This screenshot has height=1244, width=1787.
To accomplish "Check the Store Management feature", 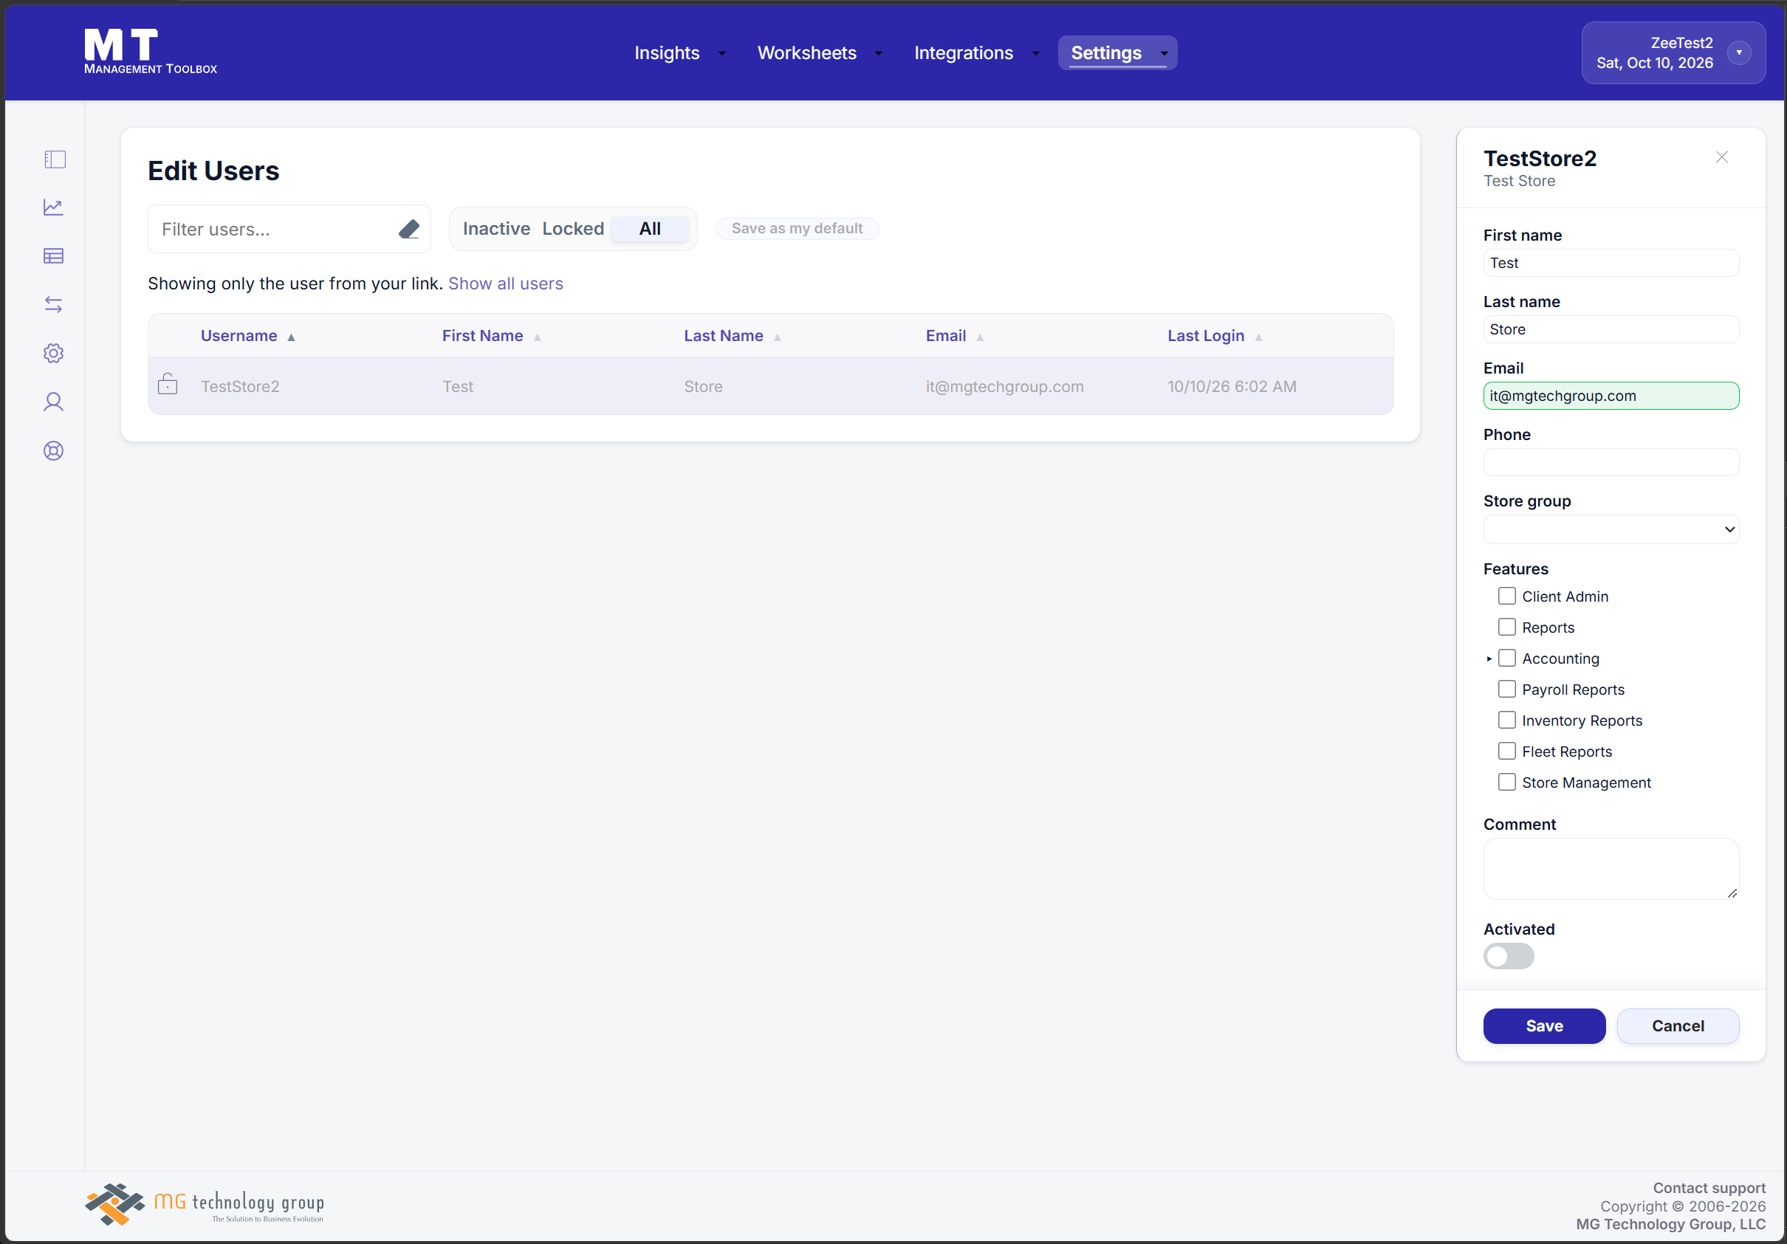I will pyautogui.click(x=1507, y=783).
